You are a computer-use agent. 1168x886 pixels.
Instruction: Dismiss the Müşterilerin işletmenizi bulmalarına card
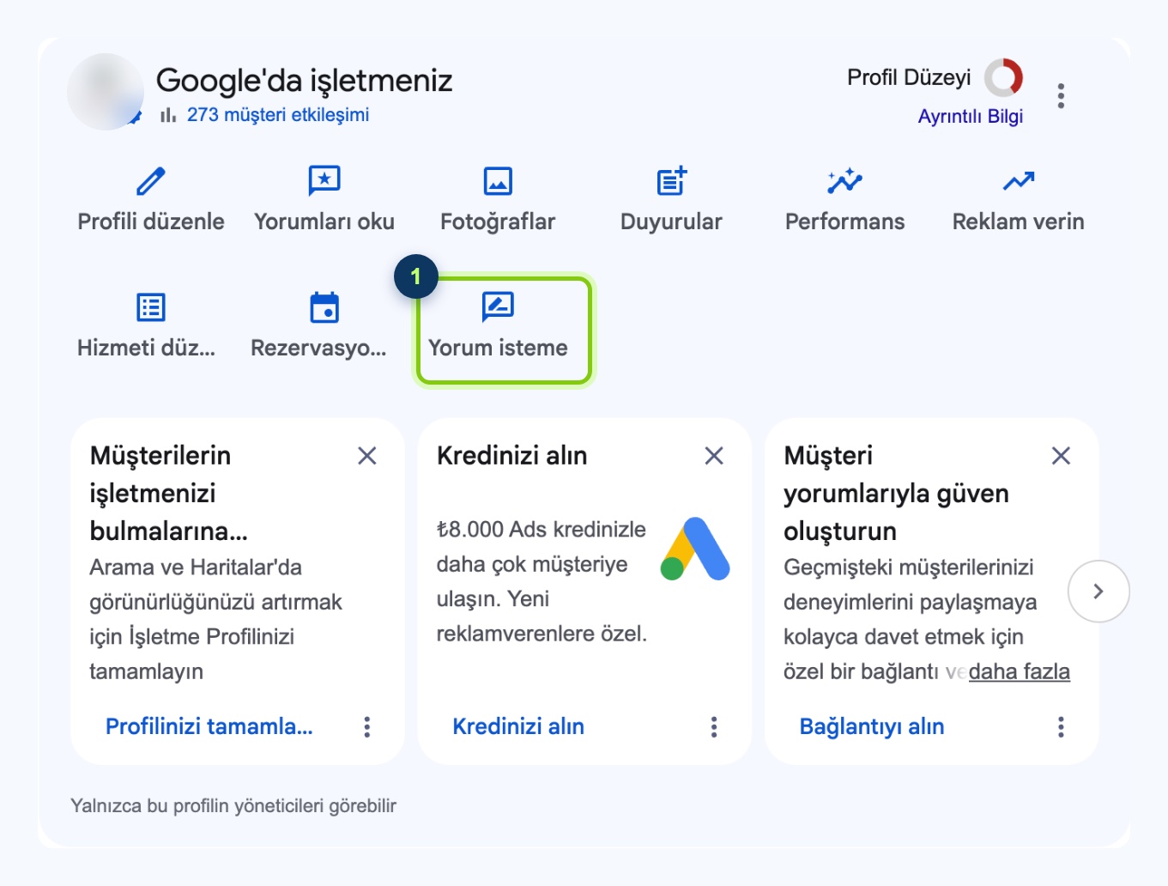367,456
